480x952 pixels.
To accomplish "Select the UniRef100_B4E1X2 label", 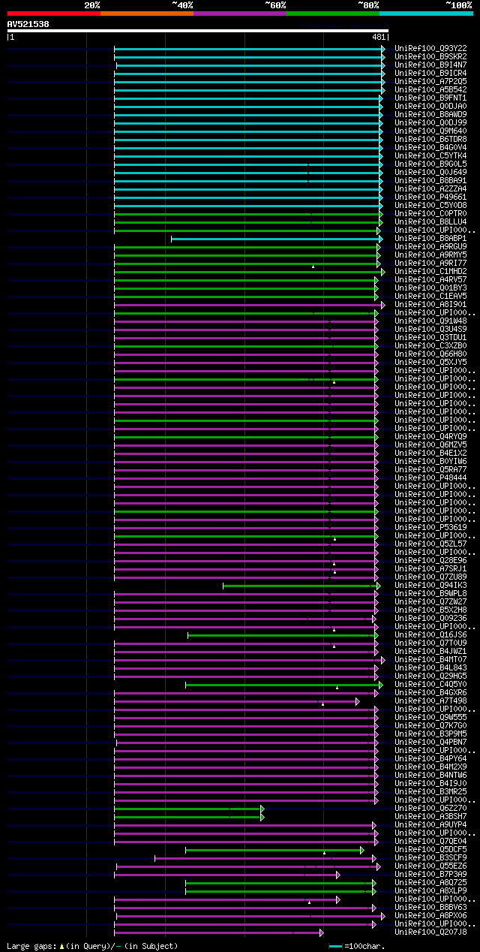I will pyautogui.click(x=430, y=453).
